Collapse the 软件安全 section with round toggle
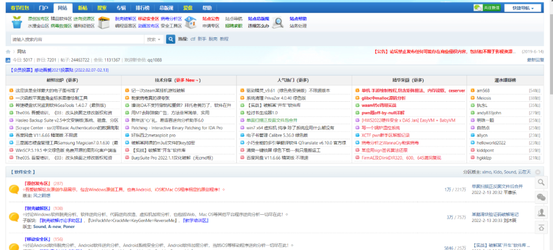 (x=538, y=172)
